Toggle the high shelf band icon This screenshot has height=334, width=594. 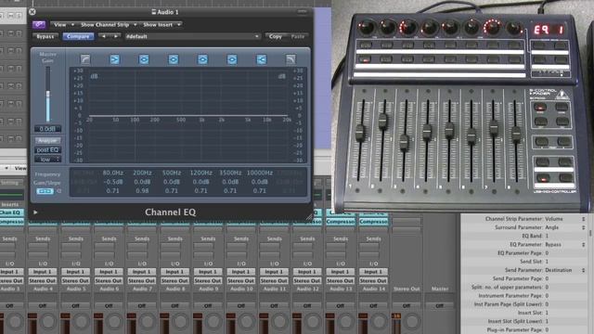coord(262,59)
